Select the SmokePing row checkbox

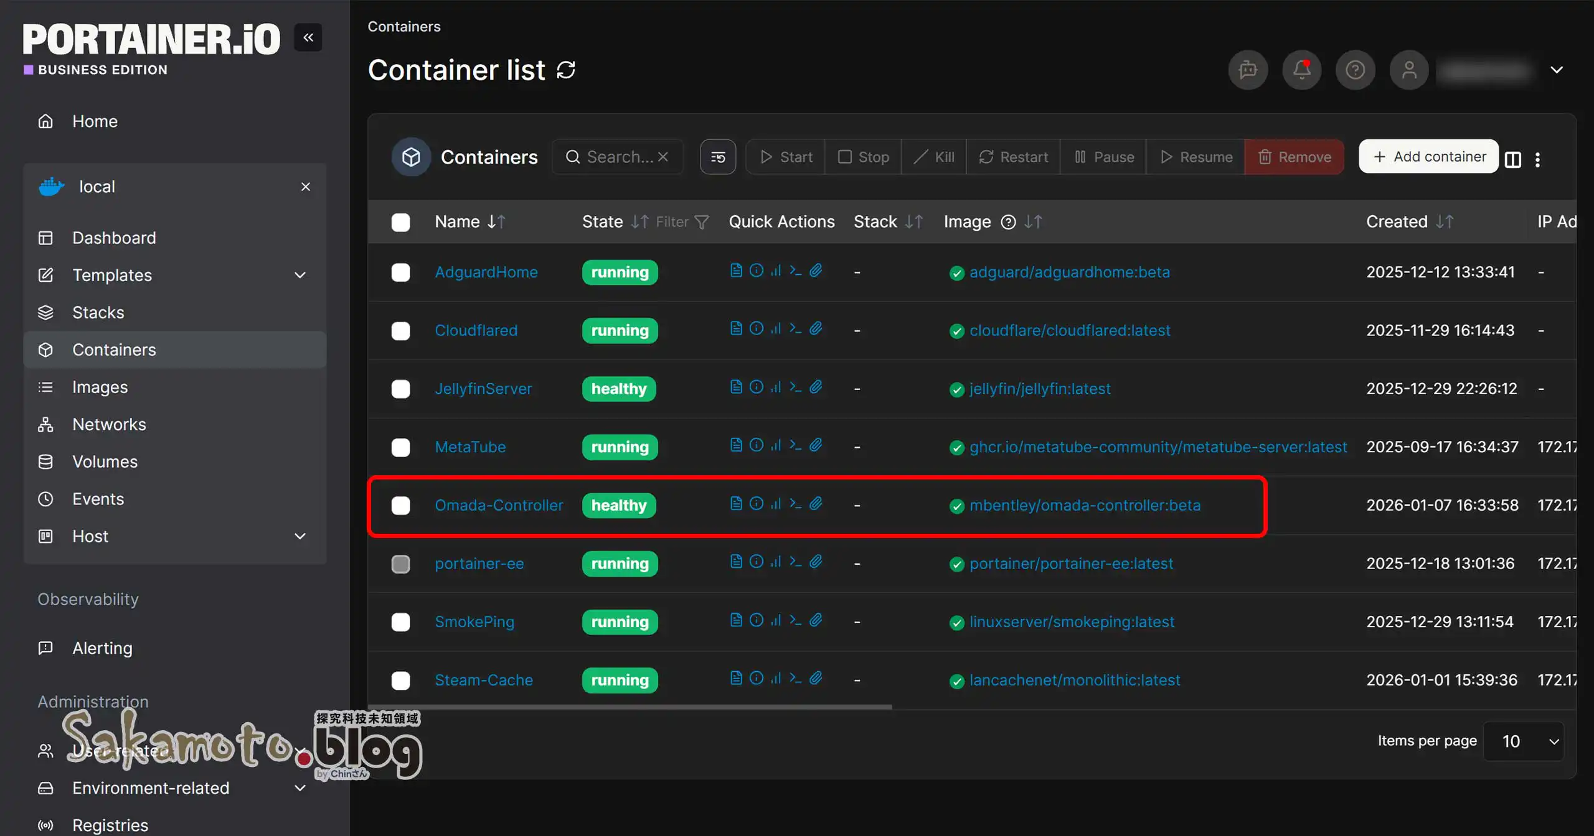(x=400, y=622)
